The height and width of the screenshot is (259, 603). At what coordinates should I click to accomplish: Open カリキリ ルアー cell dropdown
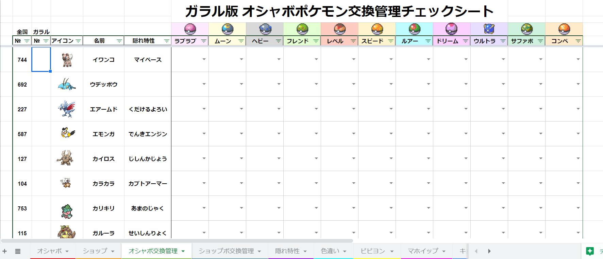pyautogui.click(x=429, y=208)
